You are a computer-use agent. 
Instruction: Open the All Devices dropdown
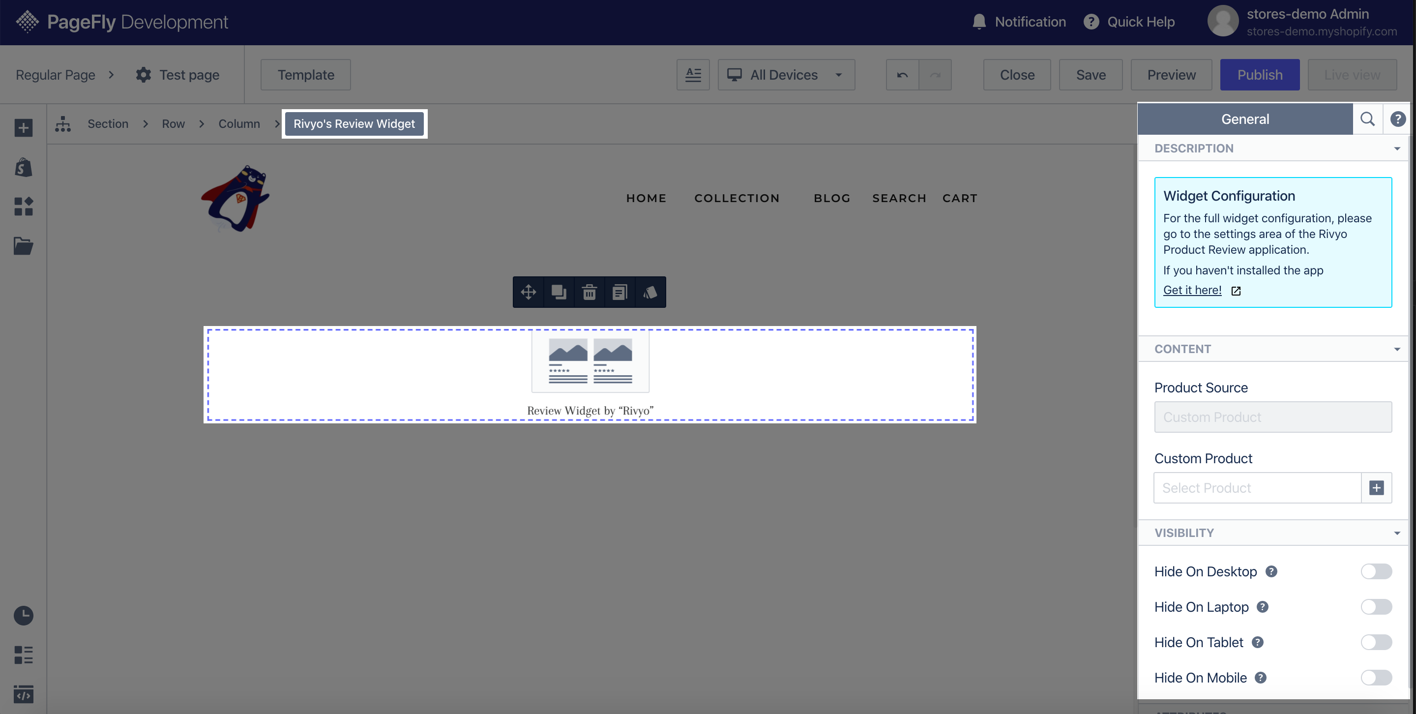click(786, 75)
